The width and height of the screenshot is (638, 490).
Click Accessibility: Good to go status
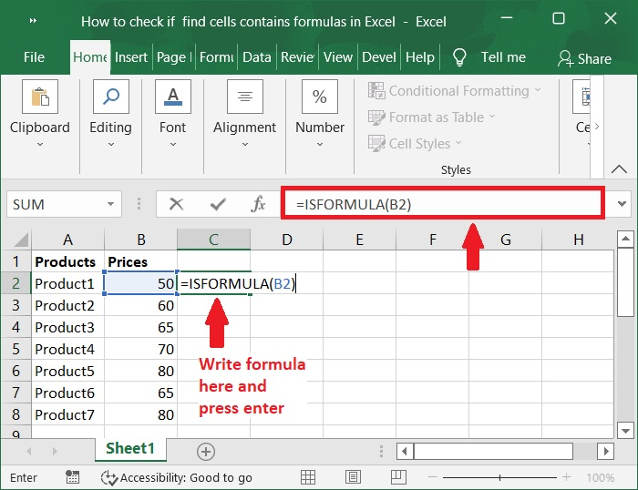click(x=177, y=477)
